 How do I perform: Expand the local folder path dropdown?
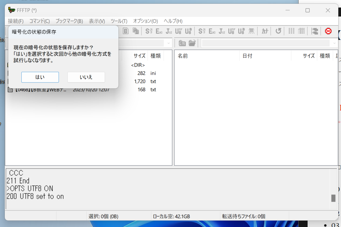click(168, 43)
